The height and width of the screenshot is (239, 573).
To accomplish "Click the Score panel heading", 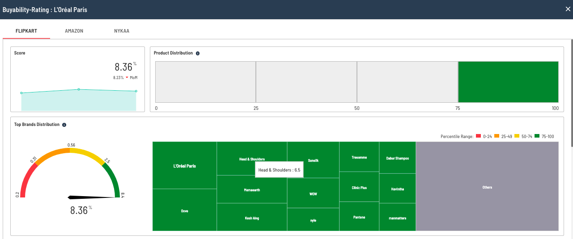I will tap(20, 53).
